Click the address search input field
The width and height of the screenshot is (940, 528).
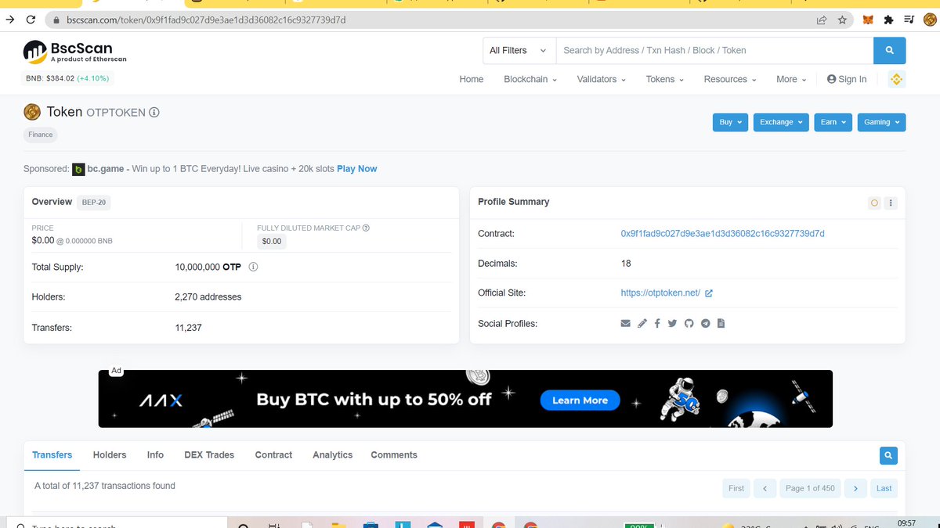(x=705, y=50)
